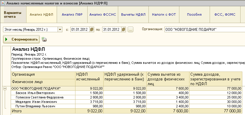
Task: Select the Путин Владимир Львович row
Action: pos(127,106)
